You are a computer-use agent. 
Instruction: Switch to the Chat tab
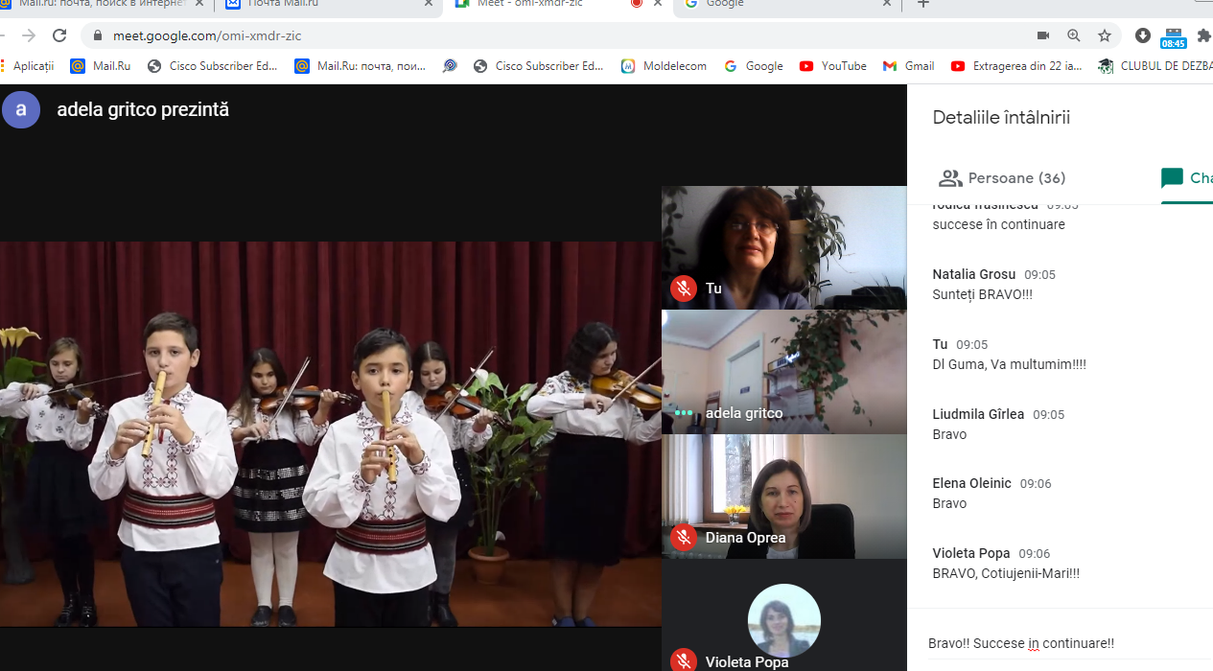click(1187, 178)
